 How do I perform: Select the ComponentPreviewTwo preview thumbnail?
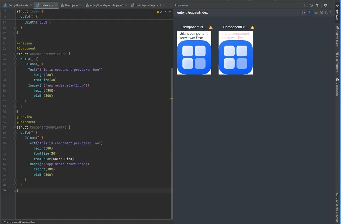[236, 53]
